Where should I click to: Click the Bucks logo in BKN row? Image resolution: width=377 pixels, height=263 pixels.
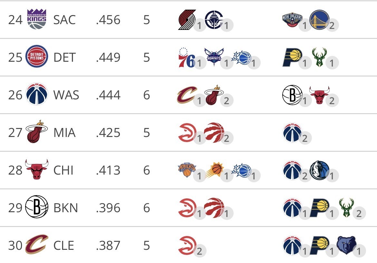click(x=346, y=208)
